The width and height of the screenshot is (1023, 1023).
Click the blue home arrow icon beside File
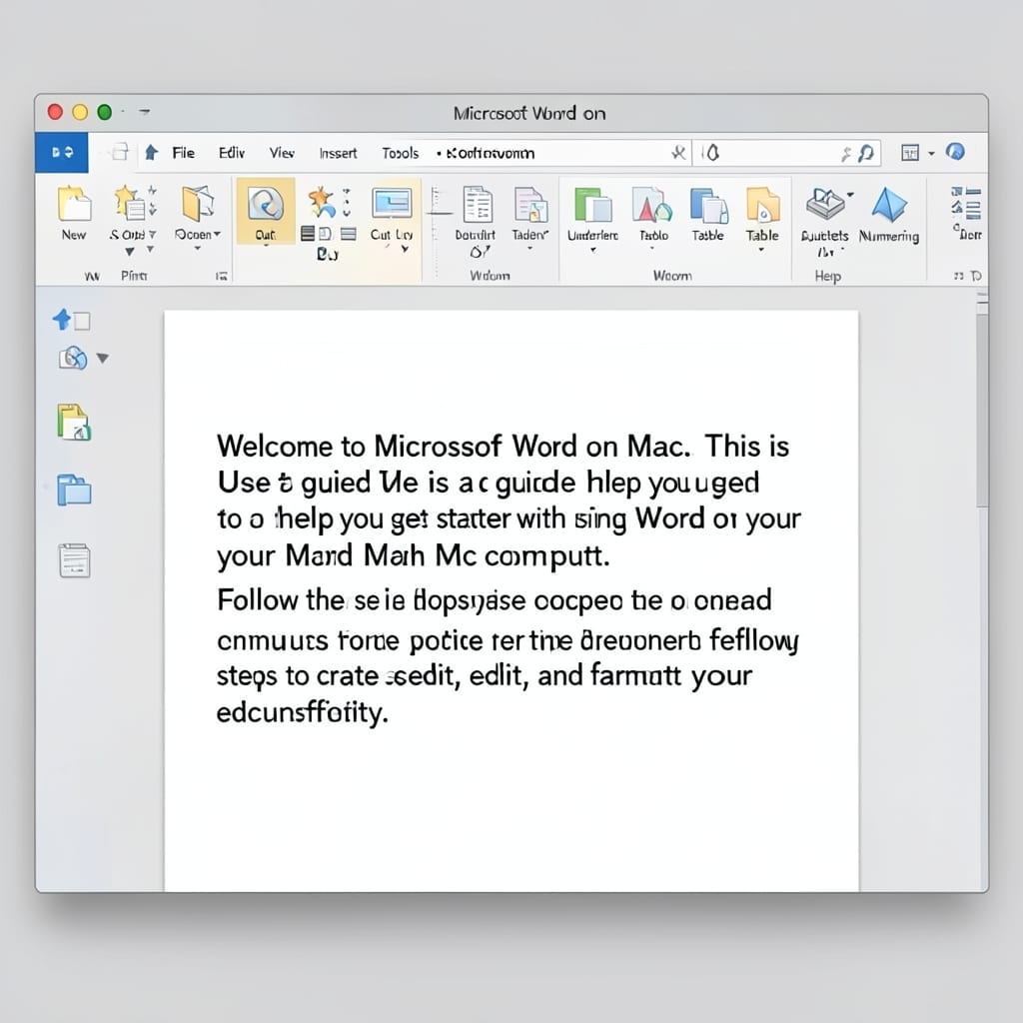[x=152, y=153]
